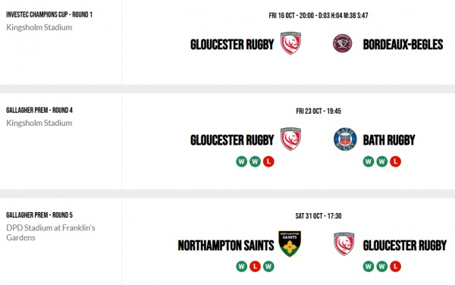Open the Bordeaux-Begles team name link
The width and height of the screenshot is (455, 285).
(x=403, y=45)
